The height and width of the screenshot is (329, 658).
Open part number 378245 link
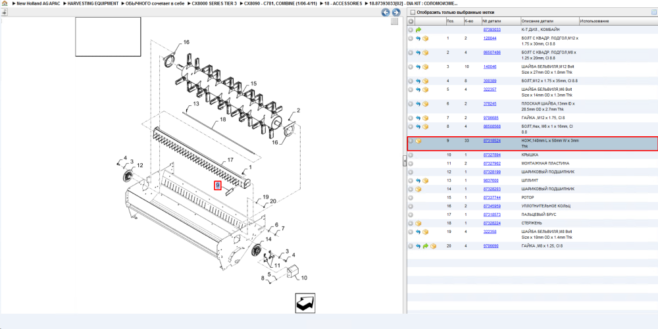click(x=490, y=104)
